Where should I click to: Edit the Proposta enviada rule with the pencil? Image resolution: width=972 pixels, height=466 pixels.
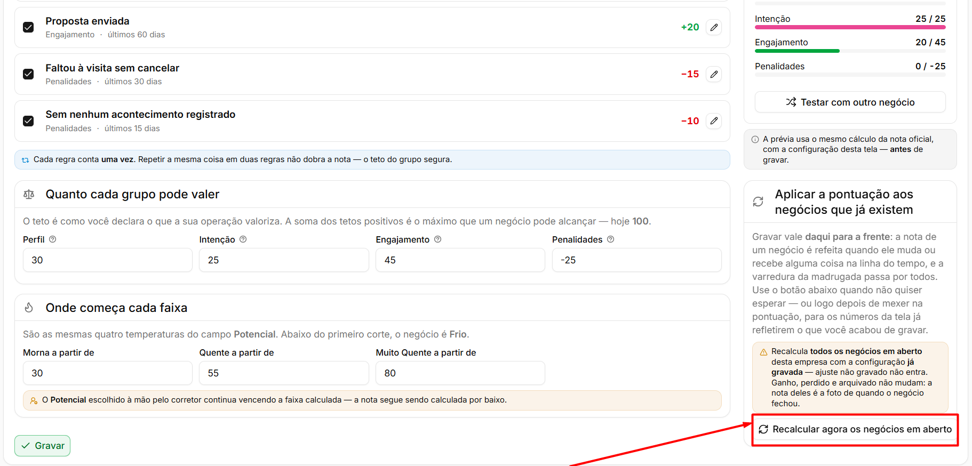(x=714, y=27)
